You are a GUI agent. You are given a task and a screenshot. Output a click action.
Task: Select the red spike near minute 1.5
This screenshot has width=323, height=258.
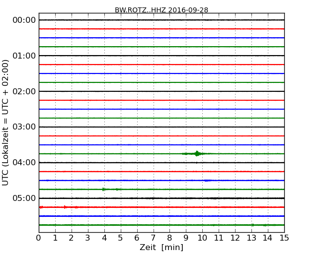(65, 207)
